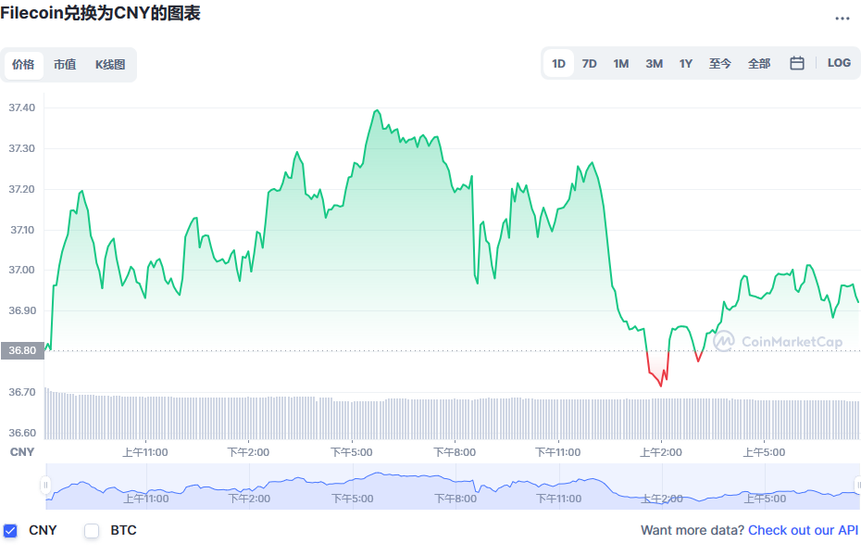
Task: Click the CNY axis unit label
Action: click(x=22, y=452)
